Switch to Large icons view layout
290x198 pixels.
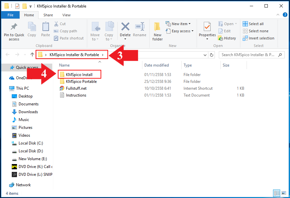[x=284, y=193]
